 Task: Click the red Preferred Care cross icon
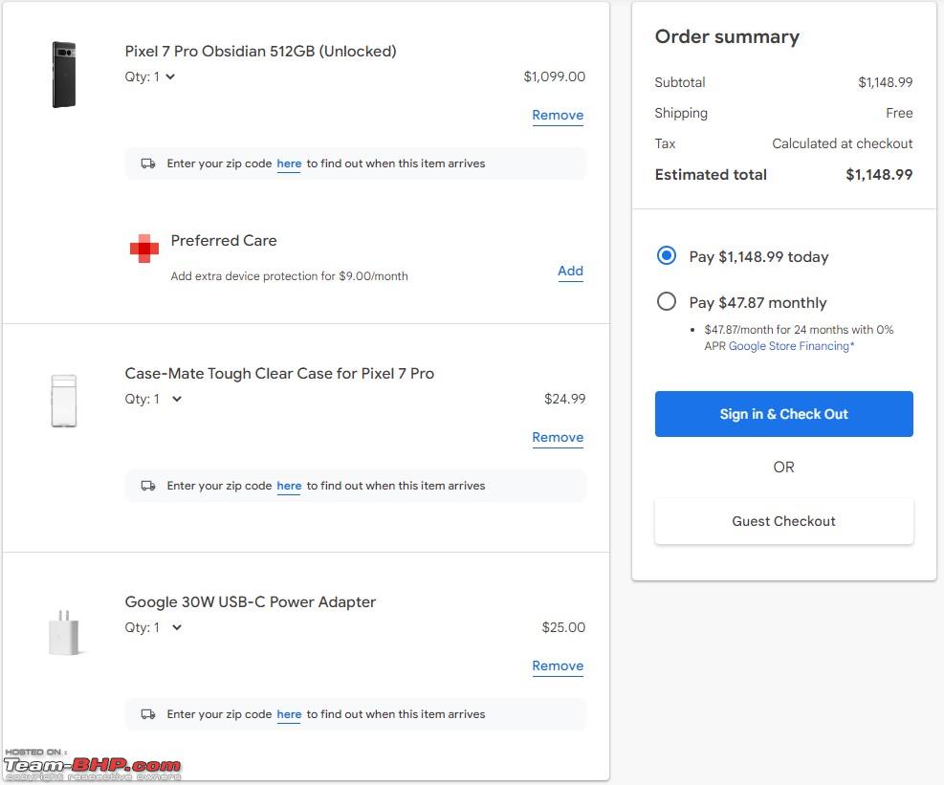144,249
